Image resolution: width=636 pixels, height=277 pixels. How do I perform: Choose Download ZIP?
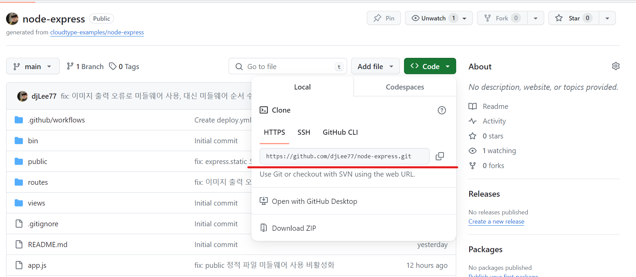tap(353, 228)
